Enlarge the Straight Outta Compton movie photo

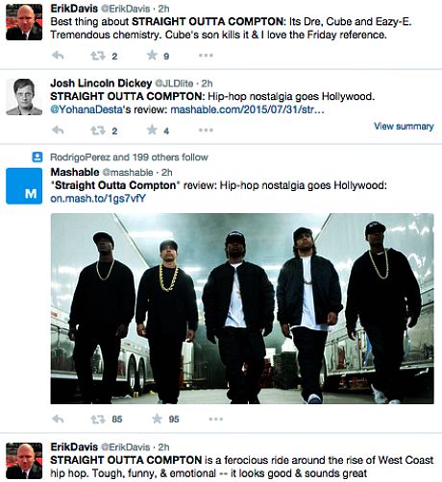[x=242, y=308]
